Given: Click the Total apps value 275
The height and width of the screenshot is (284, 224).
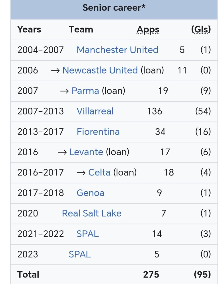Looking at the screenshot, I should coord(151,275).
